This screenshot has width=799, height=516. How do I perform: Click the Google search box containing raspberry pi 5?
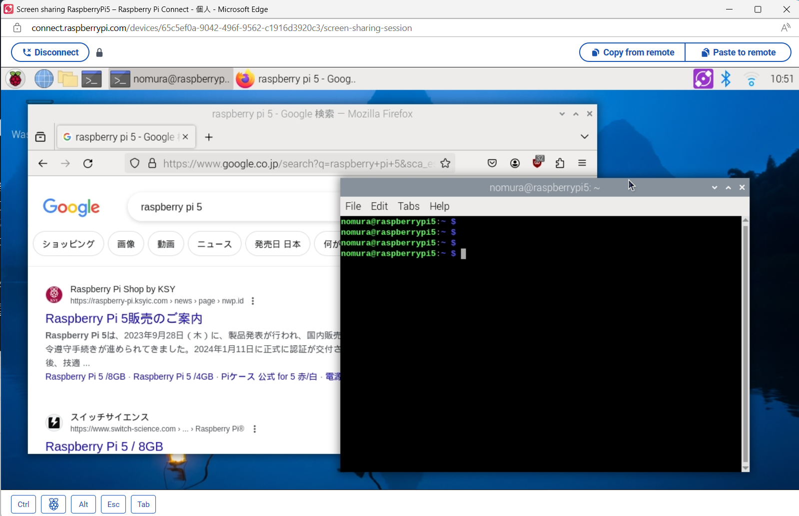point(235,207)
